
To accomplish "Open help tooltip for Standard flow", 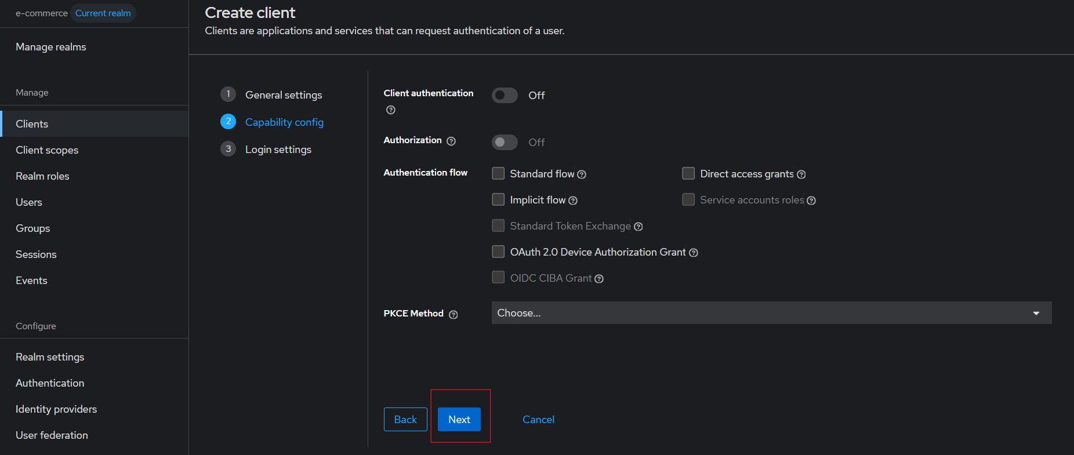I will 582,174.
